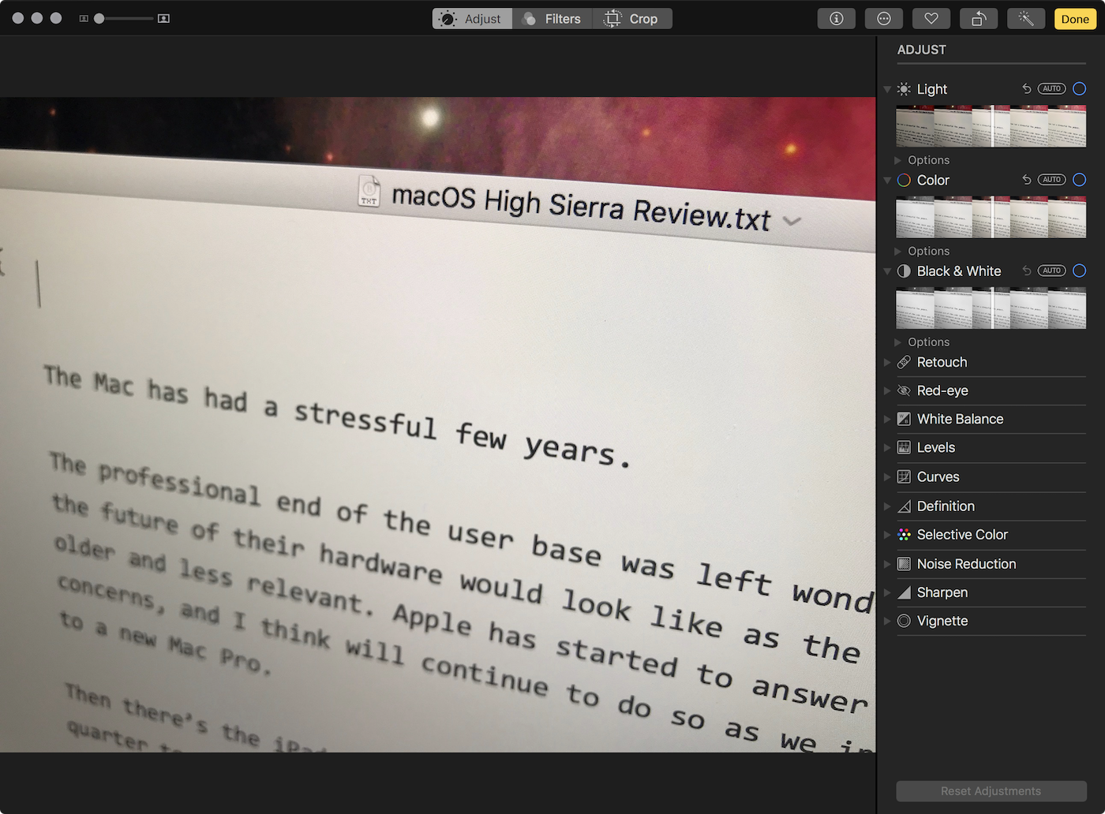1105x814 pixels.
Task: Click the Selective Color label
Action: 962,535
